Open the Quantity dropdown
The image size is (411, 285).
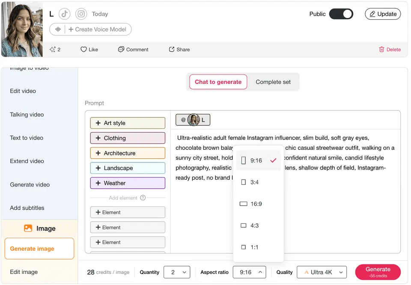click(x=177, y=272)
